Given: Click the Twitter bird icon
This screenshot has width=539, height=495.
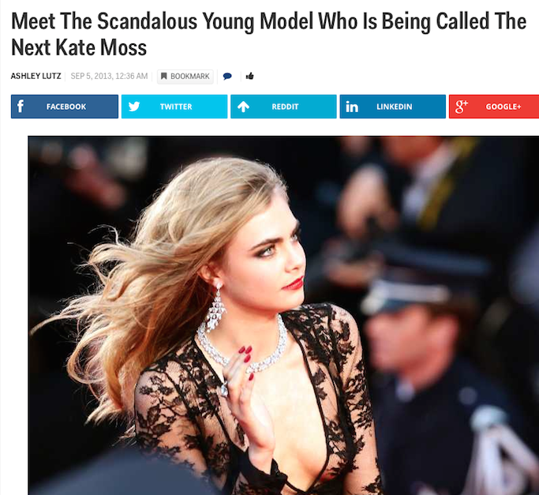Looking at the screenshot, I should tap(134, 107).
